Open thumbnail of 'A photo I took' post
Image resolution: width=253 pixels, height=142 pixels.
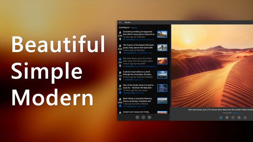(162, 74)
